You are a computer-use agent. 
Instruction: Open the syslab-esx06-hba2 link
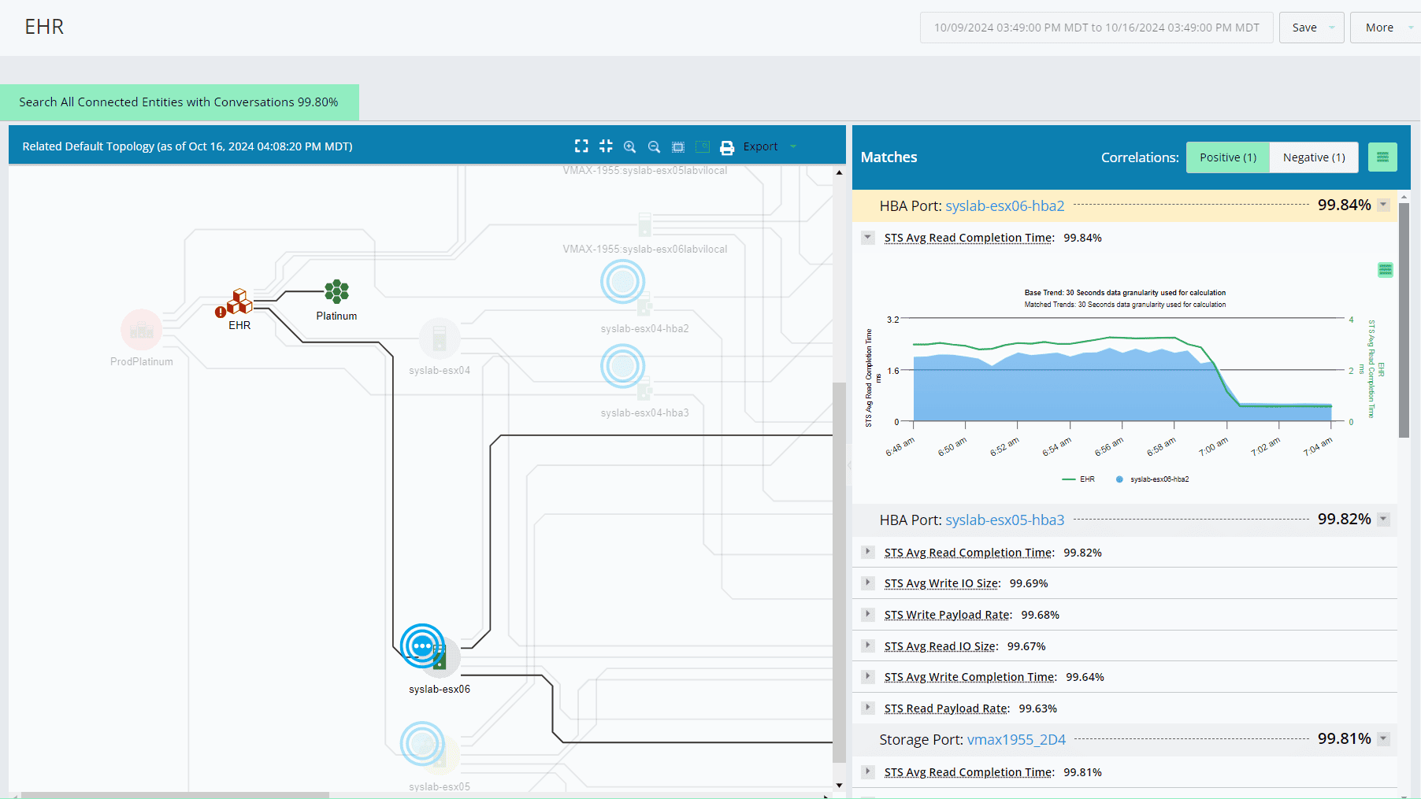pos(1004,206)
